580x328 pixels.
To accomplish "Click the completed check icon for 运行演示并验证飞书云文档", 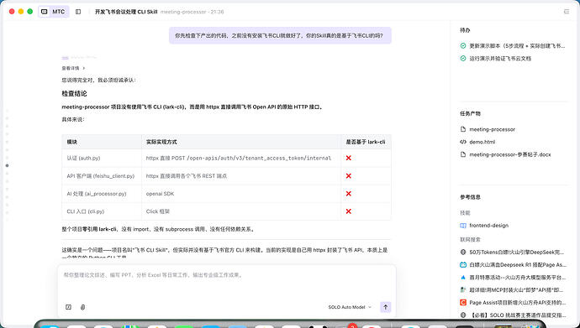I will coord(463,58).
